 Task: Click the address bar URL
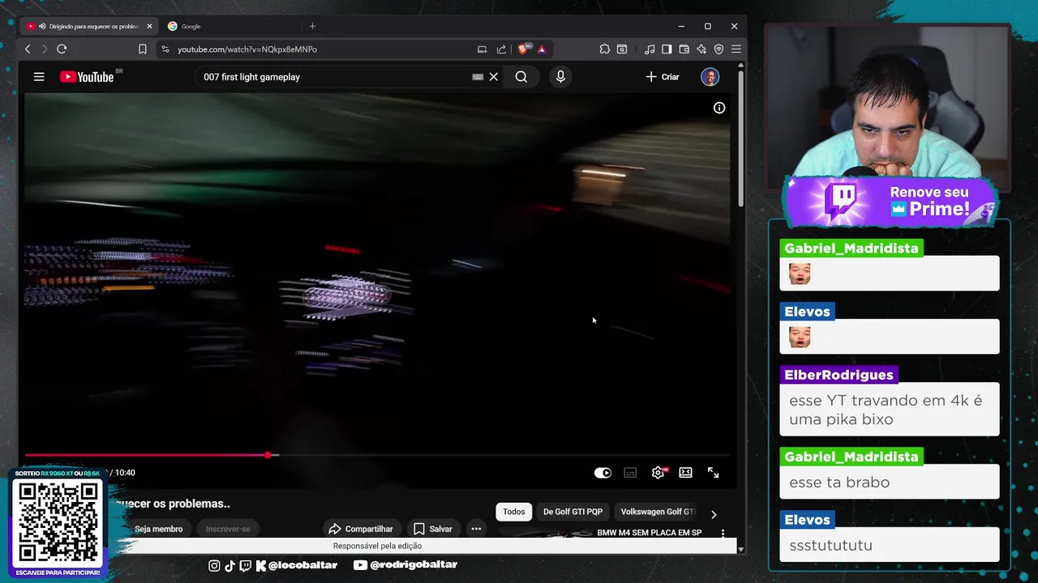click(247, 49)
